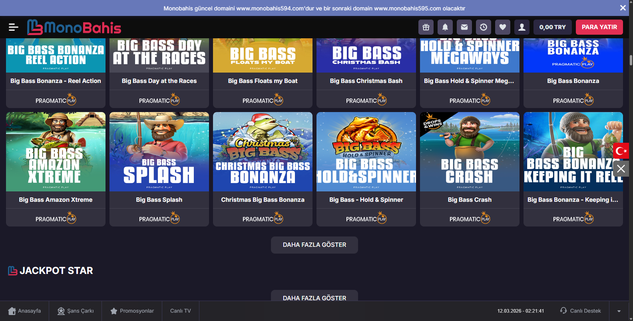Open Canlı TV from the bottom bar
Screen dimensions: 633x321
tap(181, 311)
